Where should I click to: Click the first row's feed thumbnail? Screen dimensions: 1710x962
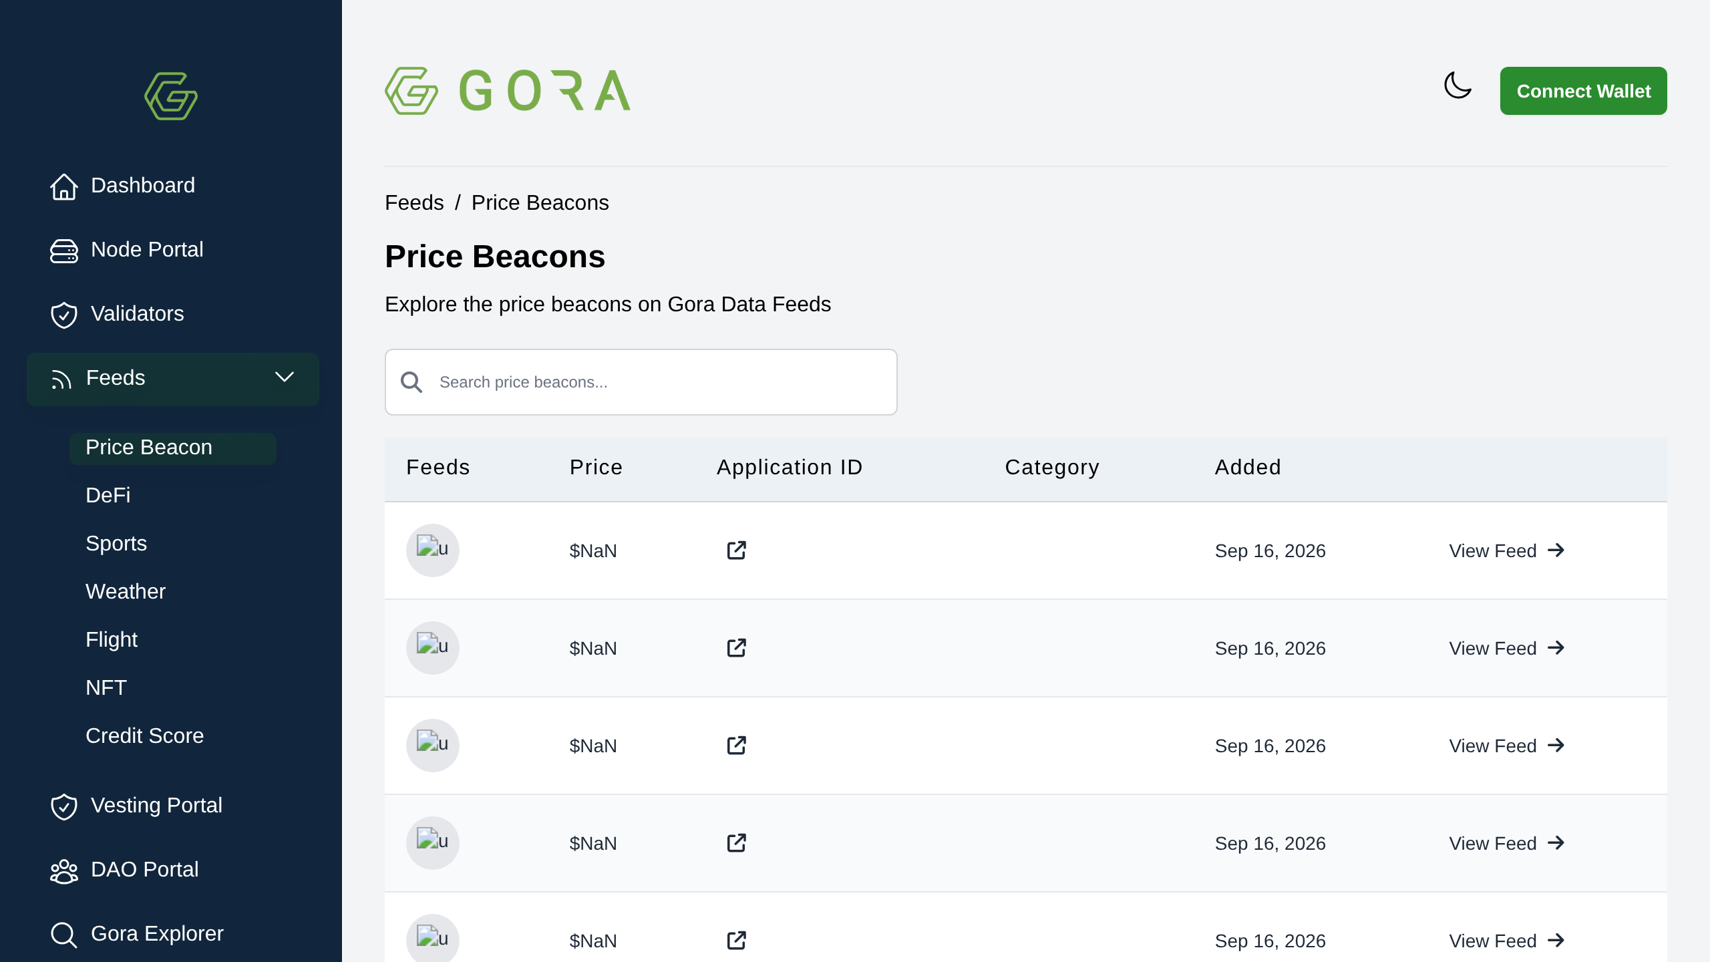click(433, 550)
